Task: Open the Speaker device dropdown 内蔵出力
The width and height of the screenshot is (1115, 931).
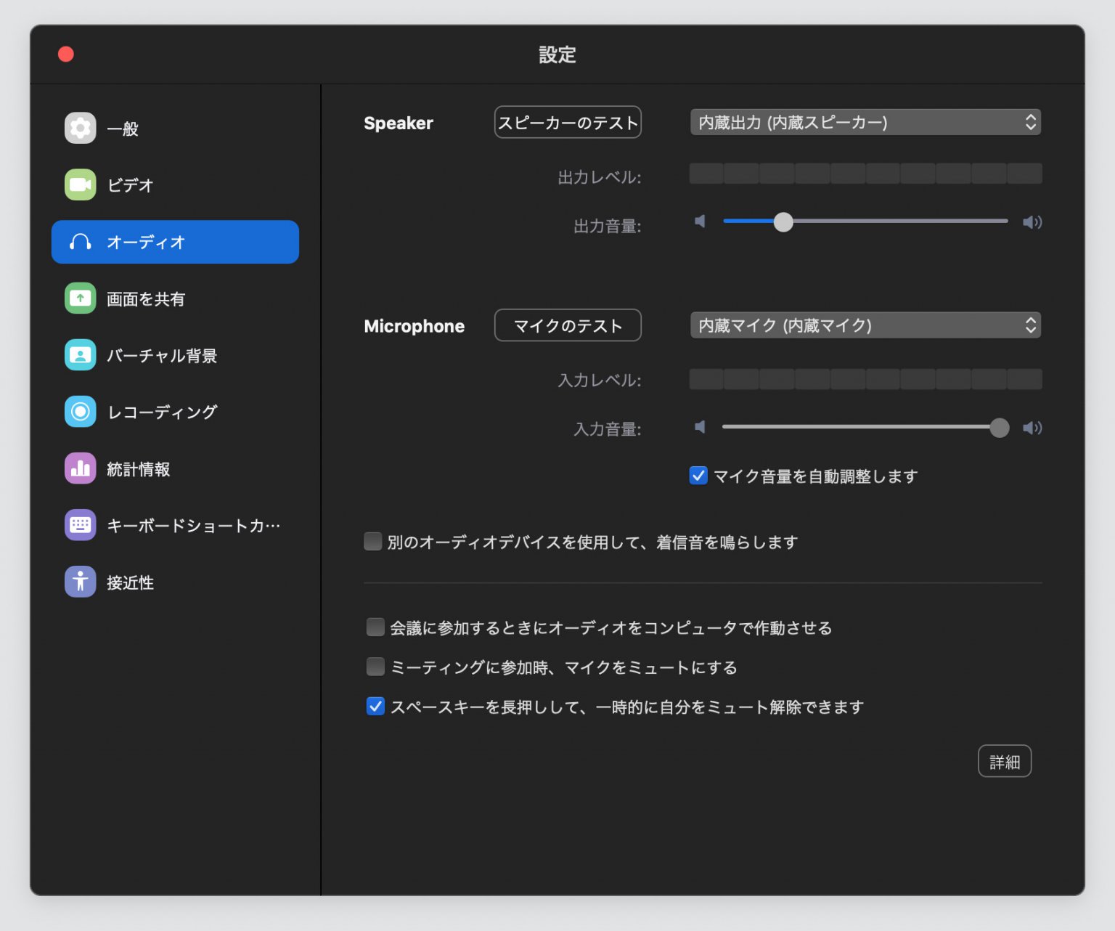Action: pos(865,122)
